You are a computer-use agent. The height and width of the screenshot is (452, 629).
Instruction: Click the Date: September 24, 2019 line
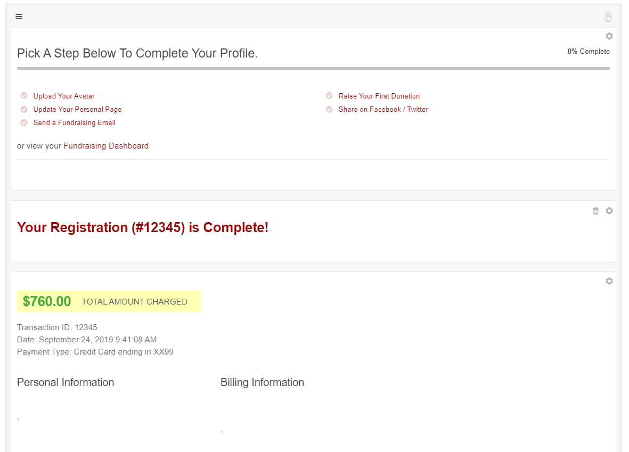87,340
